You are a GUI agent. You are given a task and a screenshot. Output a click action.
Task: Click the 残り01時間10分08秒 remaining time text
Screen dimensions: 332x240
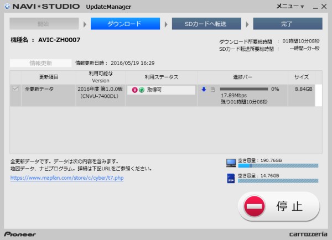pyautogui.click(x=244, y=102)
